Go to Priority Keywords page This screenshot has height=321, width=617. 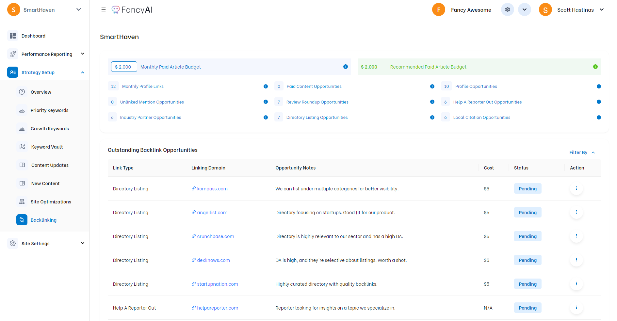(49, 110)
